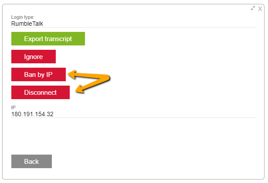Screen dimensions: 268x183
Task: Dismiss the popup with the X icon
Action: tap(260, 8)
